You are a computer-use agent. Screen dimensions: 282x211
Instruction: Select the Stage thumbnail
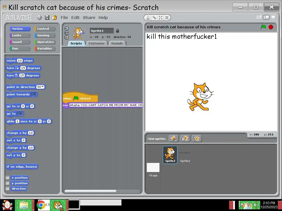(x=153, y=170)
